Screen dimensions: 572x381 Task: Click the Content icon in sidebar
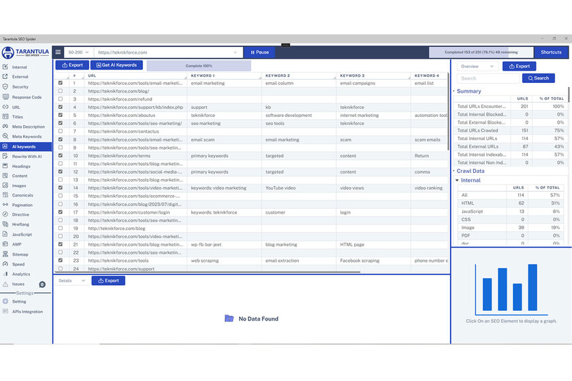click(x=5, y=176)
